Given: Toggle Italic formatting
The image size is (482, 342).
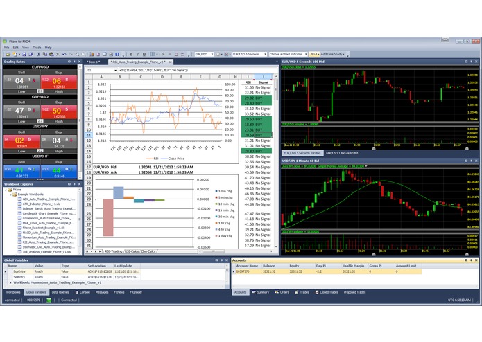Looking at the screenshot, I should [137, 54].
